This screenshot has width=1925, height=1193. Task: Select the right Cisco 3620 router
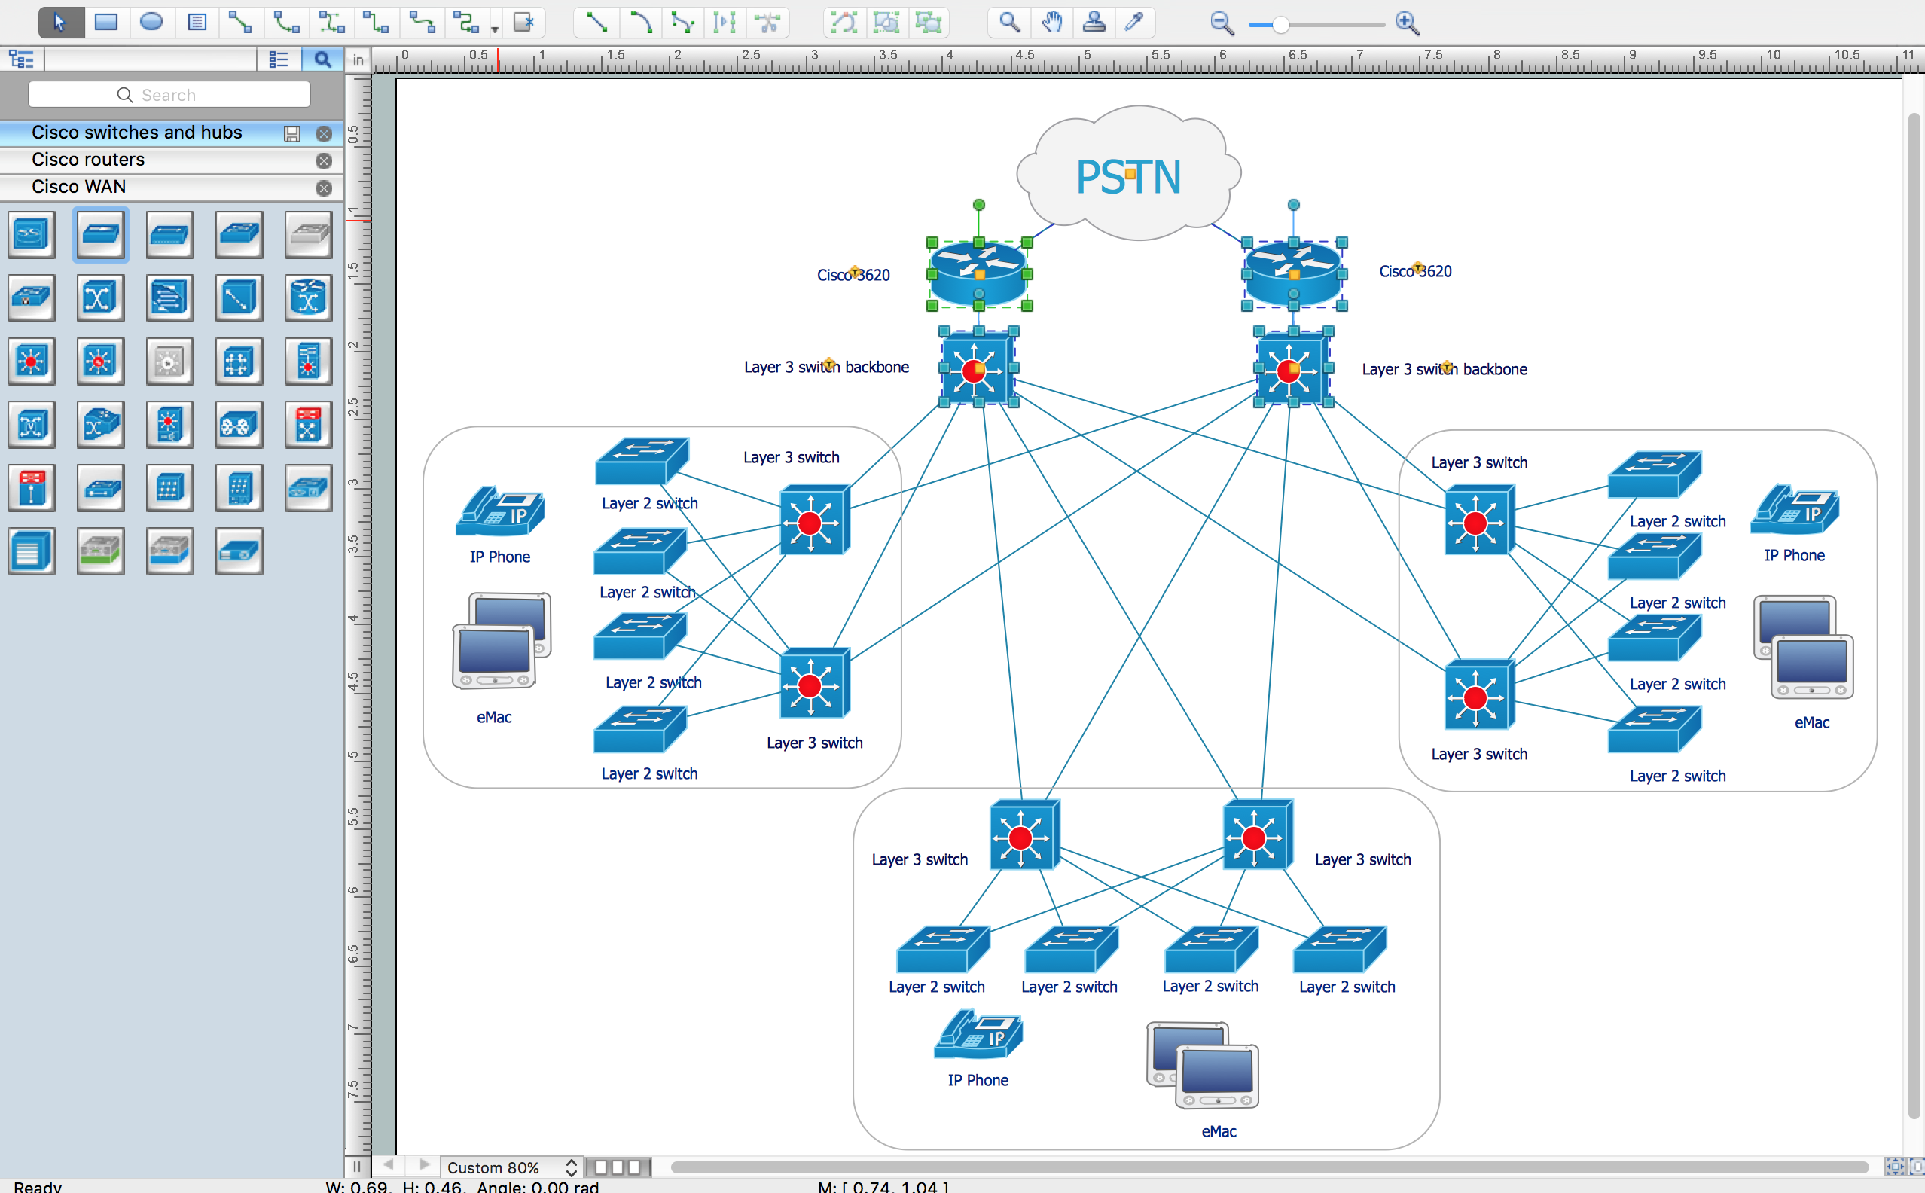coord(1294,274)
